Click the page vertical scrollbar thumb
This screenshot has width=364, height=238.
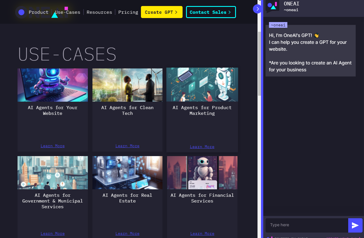pyautogui.click(x=260, y=64)
